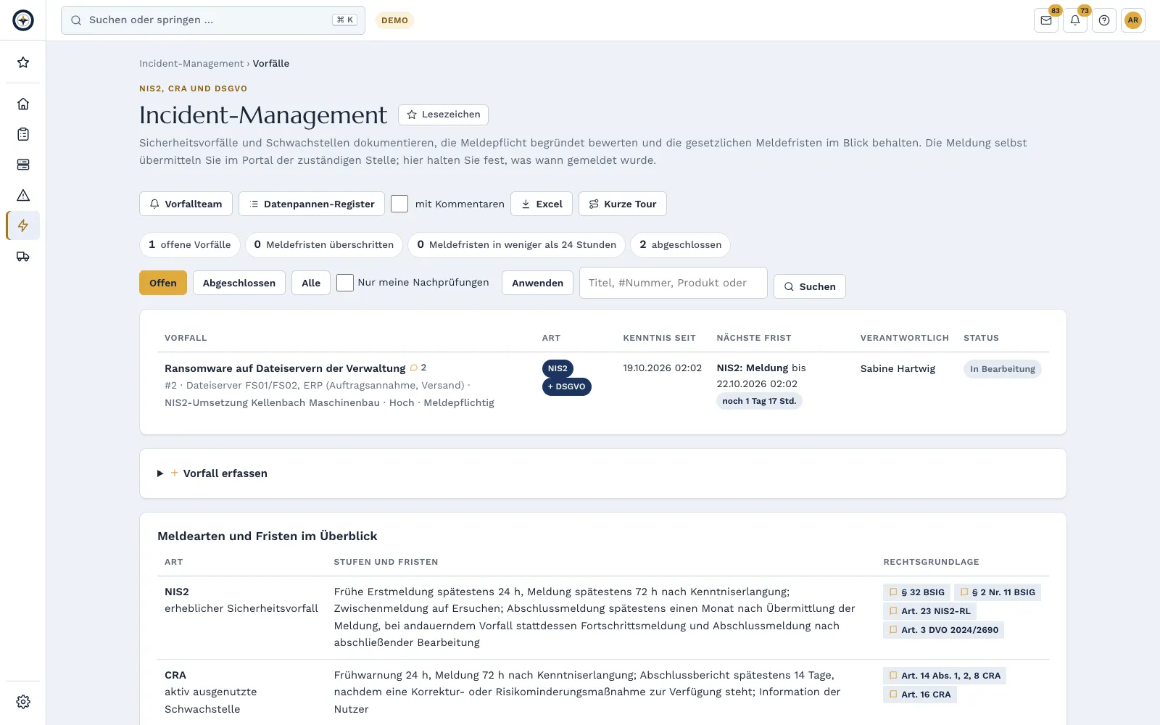Open the clipboard checklist sidebar icon
Screen dimensions: 1160x725
coord(23,134)
